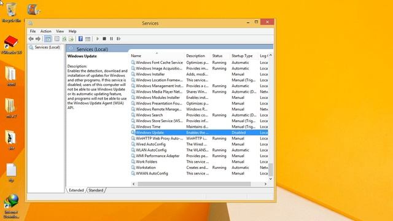Click the Back arrow toolbar icon
The height and width of the screenshot is (221, 393).
31,39
